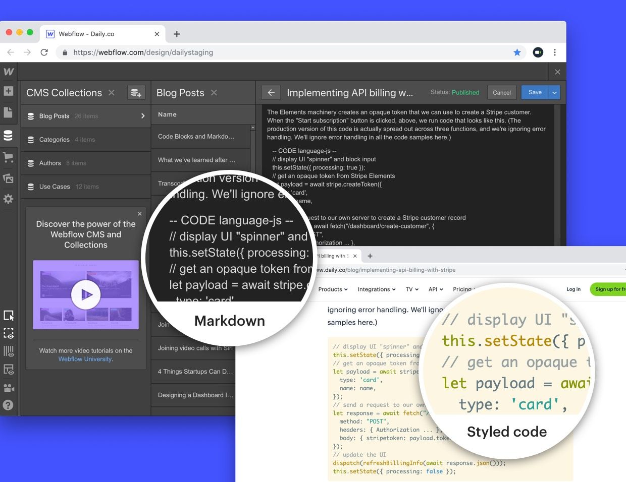The width and height of the screenshot is (626, 482).
Task: Expand the Integrations navigation menu
Action: (377, 289)
